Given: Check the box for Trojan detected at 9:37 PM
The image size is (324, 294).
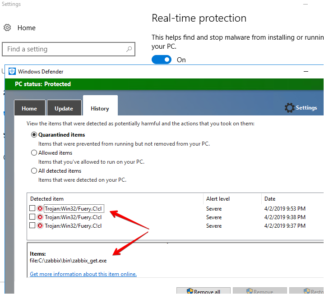Looking at the screenshot, I should (32, 225).
